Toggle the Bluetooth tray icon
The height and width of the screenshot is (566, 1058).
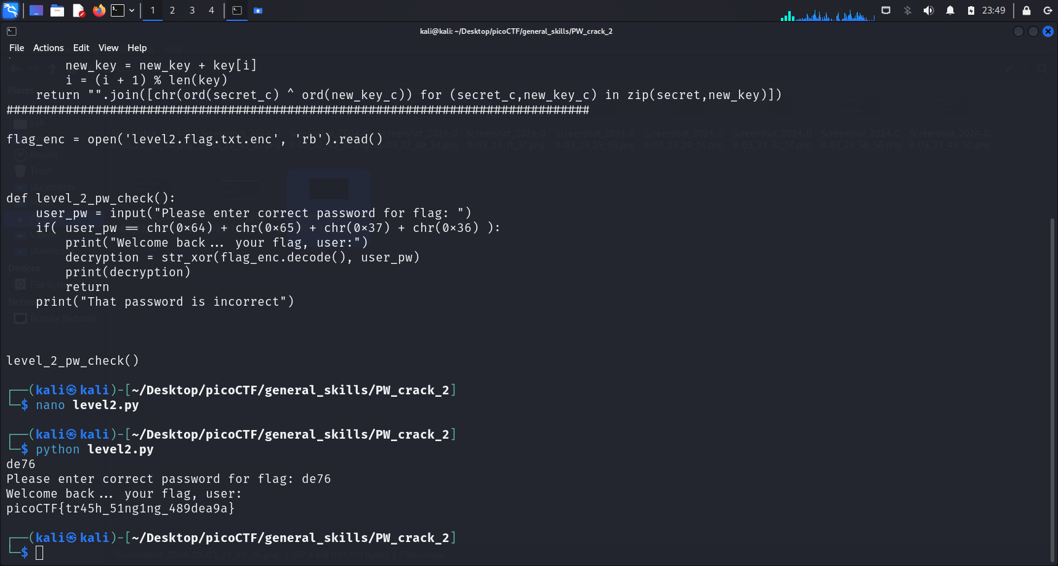point(907,10)
